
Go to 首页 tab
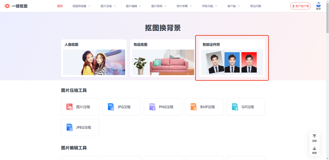point(60,6)
